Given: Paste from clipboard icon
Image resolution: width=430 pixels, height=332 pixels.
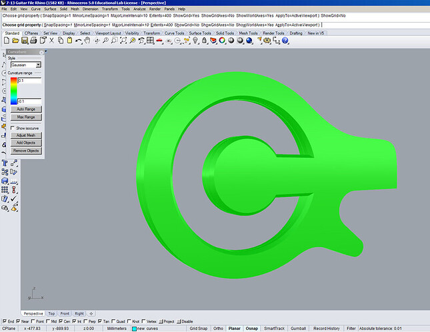Looking at the screenshot, I should point(69,41).
